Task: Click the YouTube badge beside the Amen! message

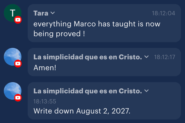Action: [18, 64]
